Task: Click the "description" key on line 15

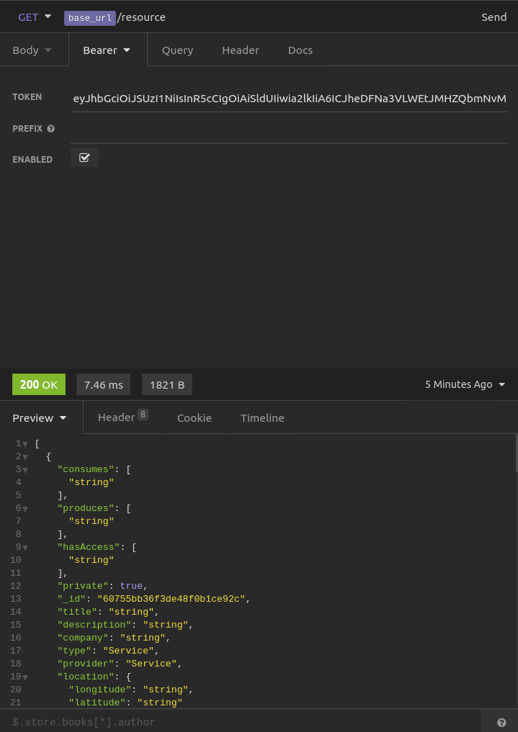Action: click(94, 625)
